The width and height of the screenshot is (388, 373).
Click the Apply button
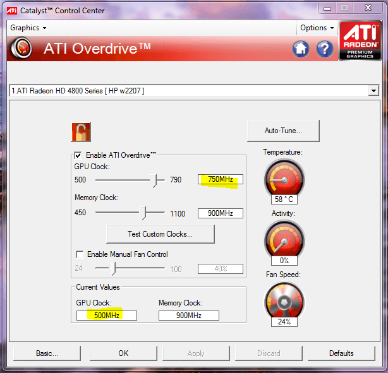tap(196, 353)
